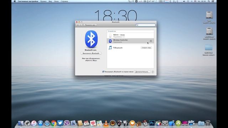Viewport: 228px width, 128px height.
Task: Remove Wireless Controller with the x button
Action: [x=151, y=41]
